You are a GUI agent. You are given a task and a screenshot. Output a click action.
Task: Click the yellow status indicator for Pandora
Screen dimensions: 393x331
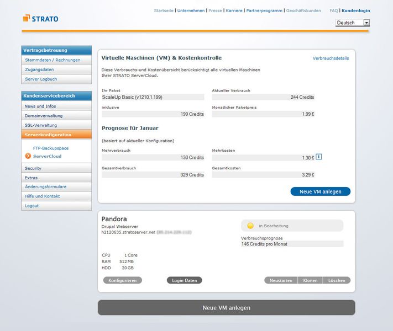tap(250, 226)
